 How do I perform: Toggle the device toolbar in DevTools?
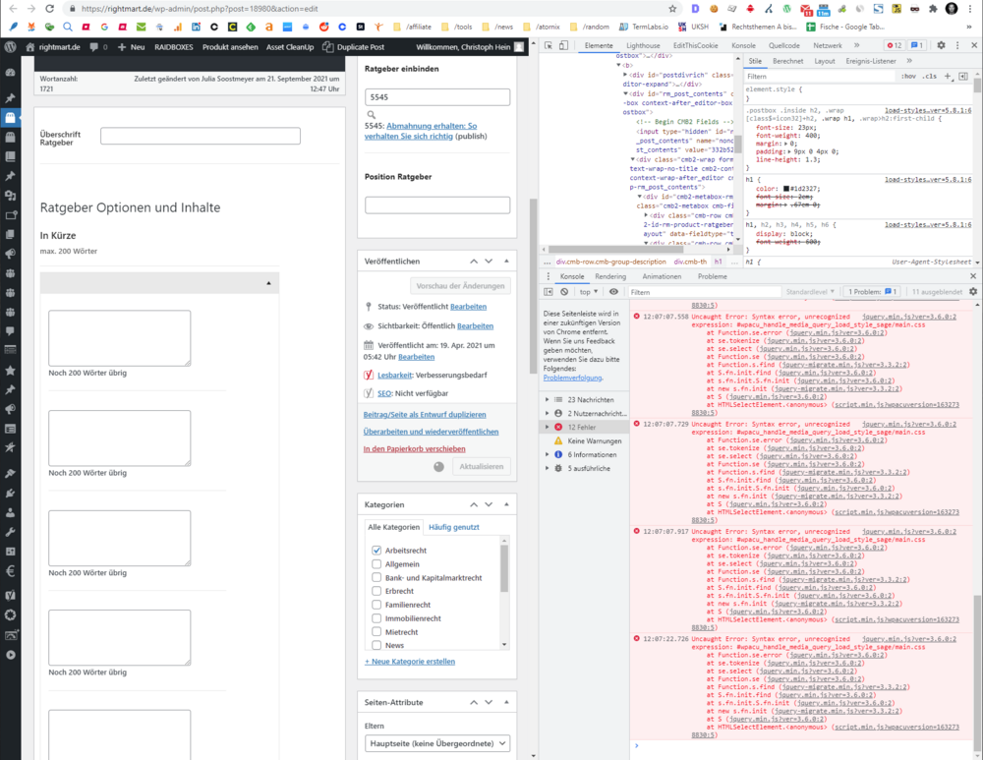563,46
